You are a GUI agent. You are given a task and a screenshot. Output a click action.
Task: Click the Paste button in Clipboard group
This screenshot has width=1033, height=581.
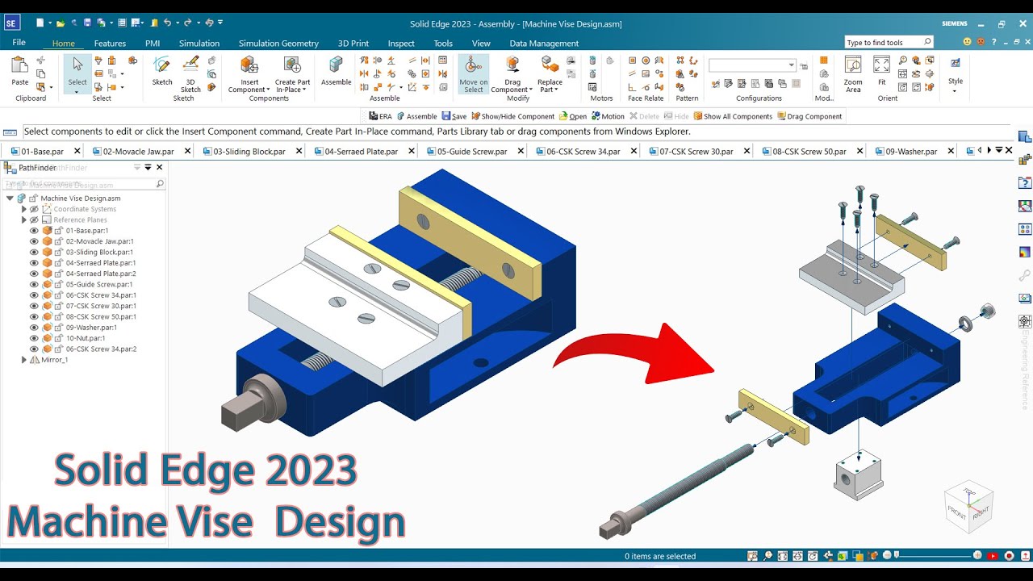19,71
